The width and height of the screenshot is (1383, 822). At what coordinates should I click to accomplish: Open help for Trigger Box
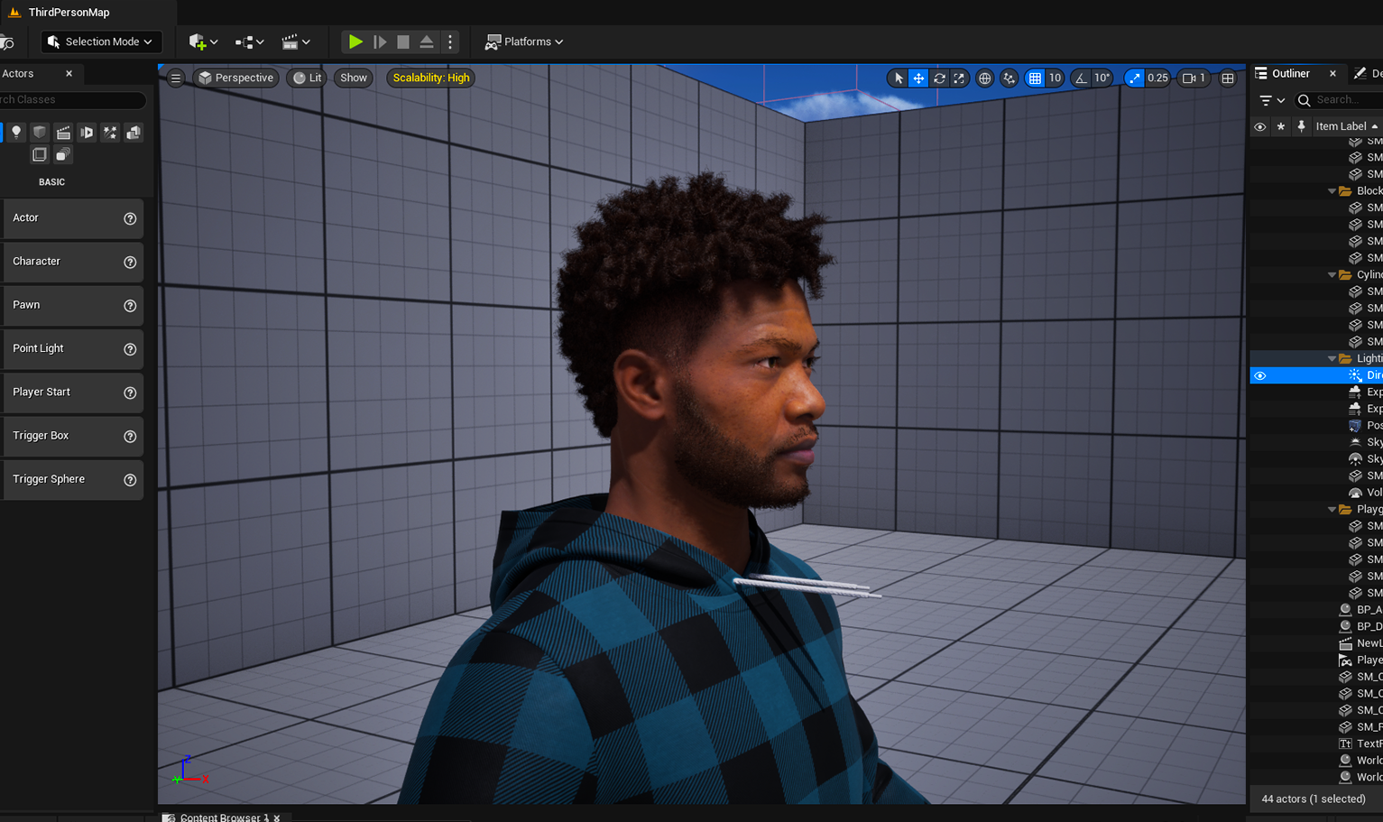click(x=130, y=436)
